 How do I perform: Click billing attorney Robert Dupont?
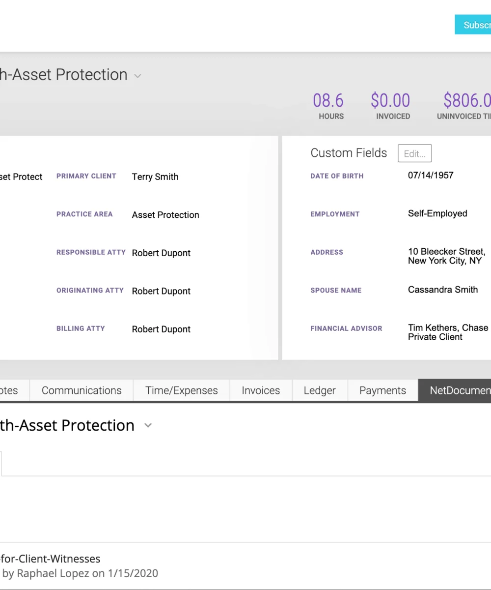click(x=161, y=329)
